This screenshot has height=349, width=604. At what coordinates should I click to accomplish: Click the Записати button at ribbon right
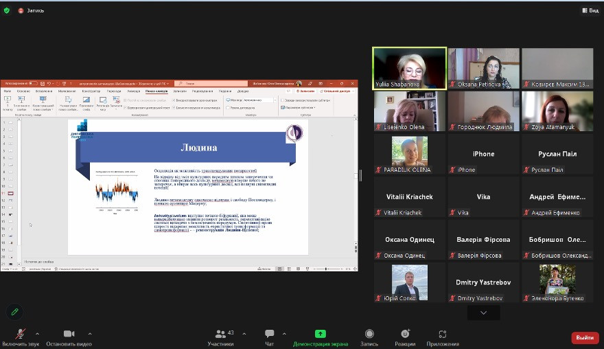click(x=305, y=91)
